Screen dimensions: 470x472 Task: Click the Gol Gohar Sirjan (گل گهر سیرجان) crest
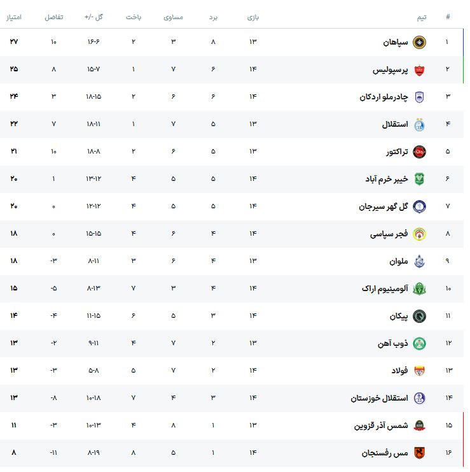point(419,206)
